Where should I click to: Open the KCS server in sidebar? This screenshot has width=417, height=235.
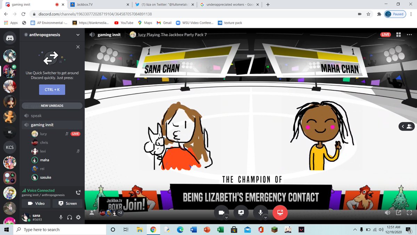click(x=10, y=147)
